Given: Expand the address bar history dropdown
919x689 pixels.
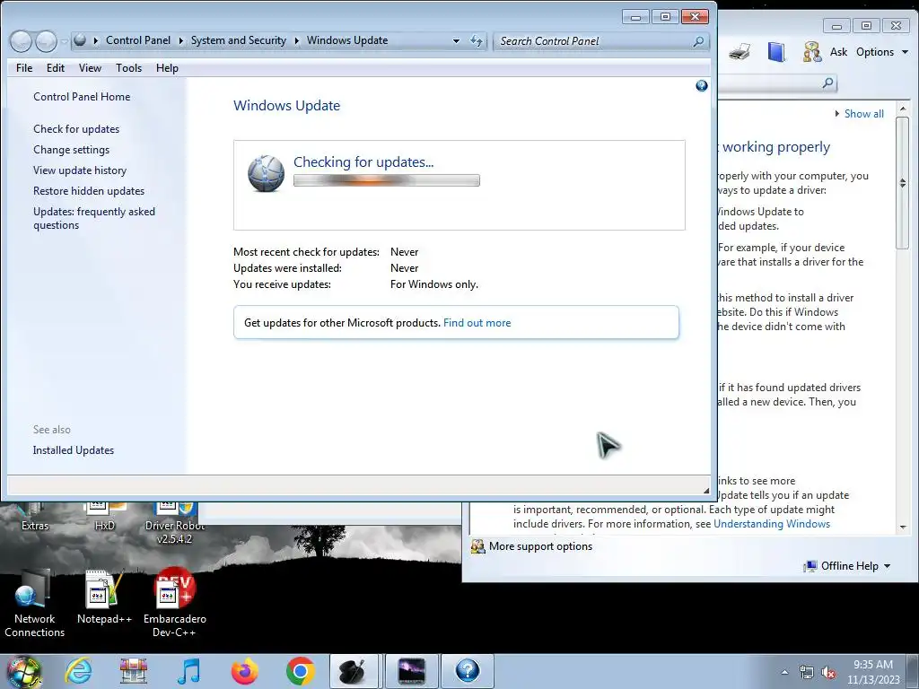Looking at the screenshot, I should click(x=456, y=41).
